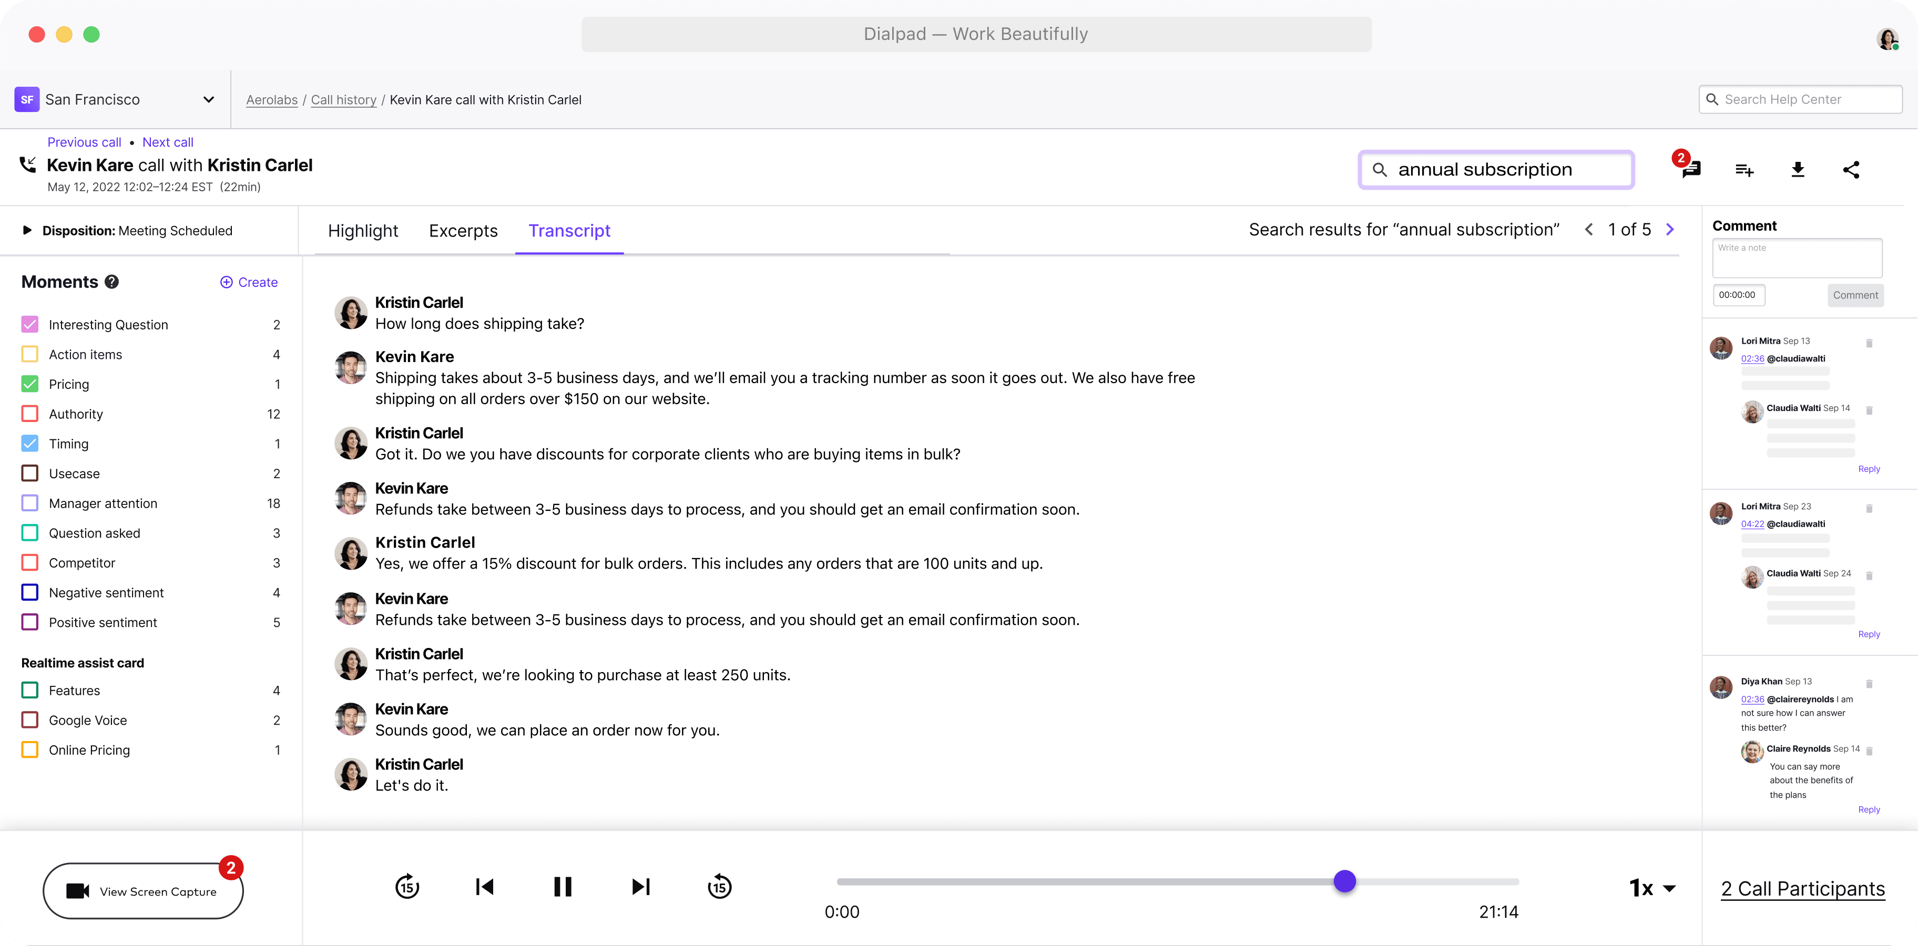Disable the Pricing moment filter

coord(30,383)
